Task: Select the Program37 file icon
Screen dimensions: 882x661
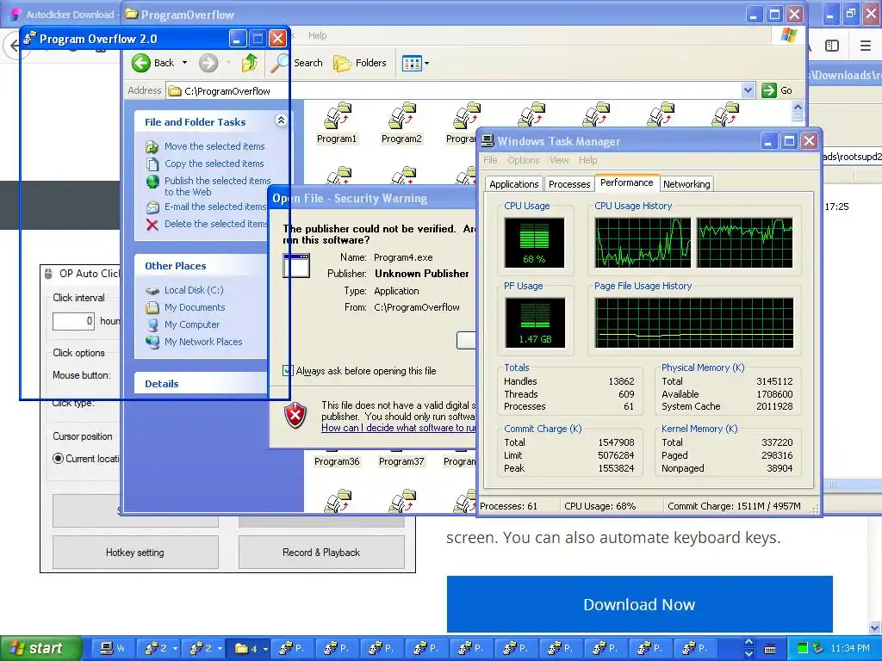Action: click(401, 460)
